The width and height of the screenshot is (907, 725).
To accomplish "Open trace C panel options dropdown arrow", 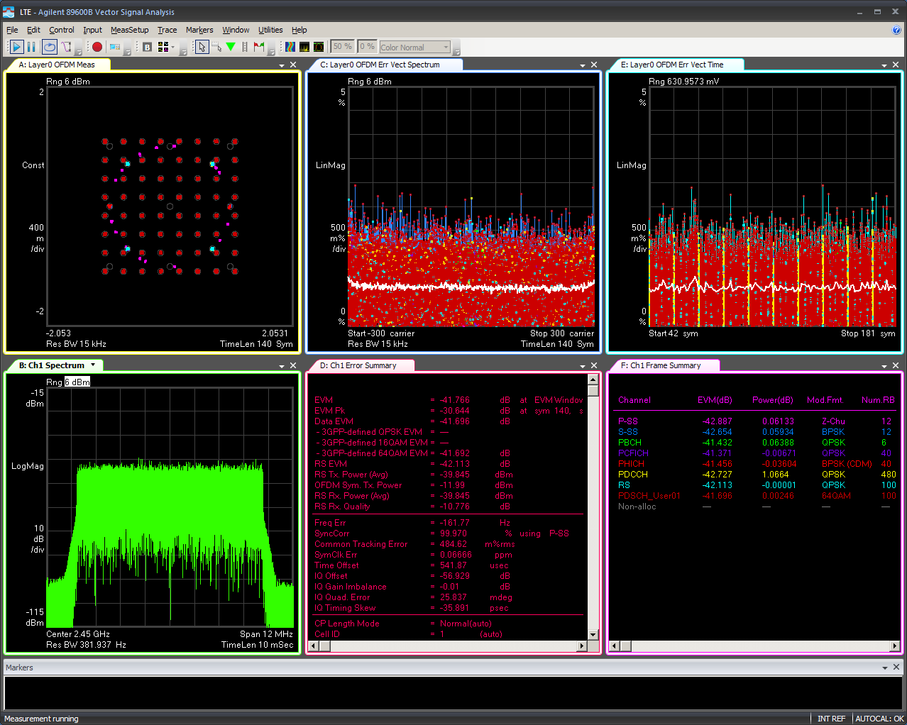I will [583, 65].
